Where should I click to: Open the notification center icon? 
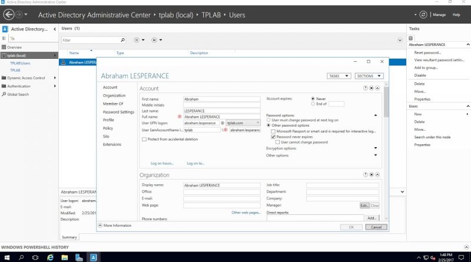pyautogui.click(x=461, y=257)
